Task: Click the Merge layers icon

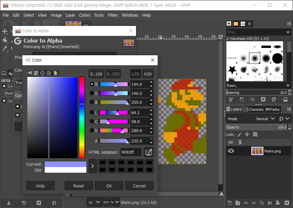Action: (x=270, y=203)
